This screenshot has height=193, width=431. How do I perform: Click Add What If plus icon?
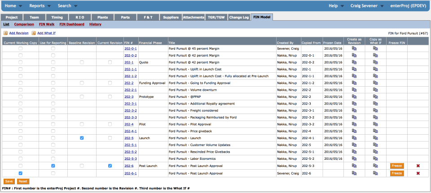[34, 33]
